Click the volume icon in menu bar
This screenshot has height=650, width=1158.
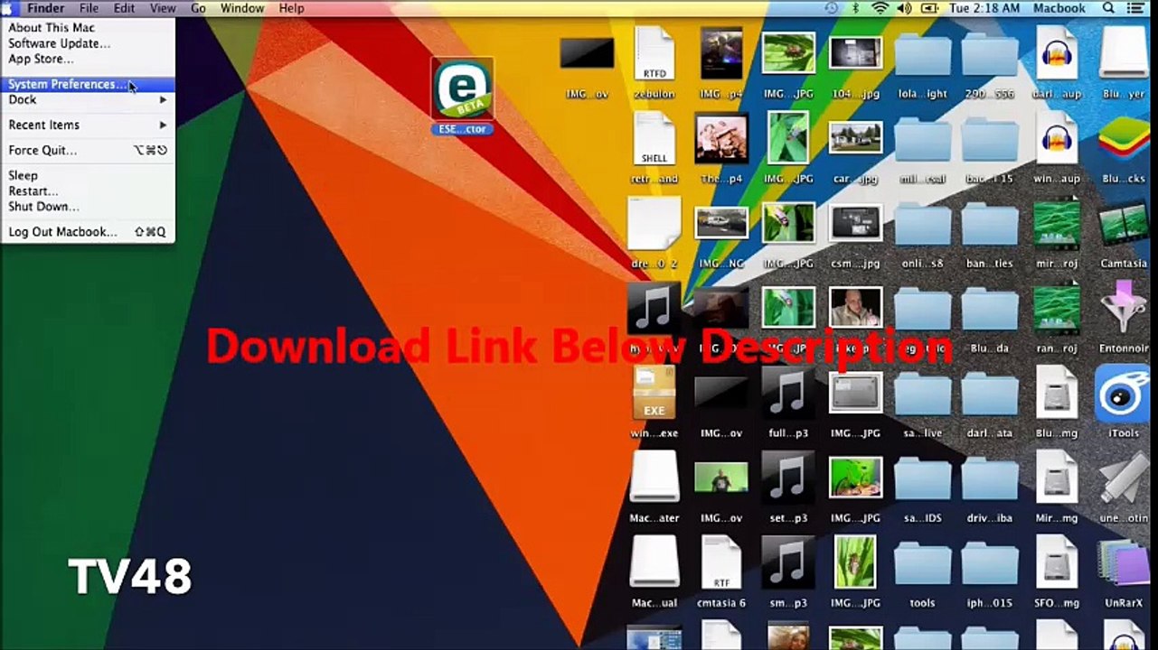coord(903,8)
